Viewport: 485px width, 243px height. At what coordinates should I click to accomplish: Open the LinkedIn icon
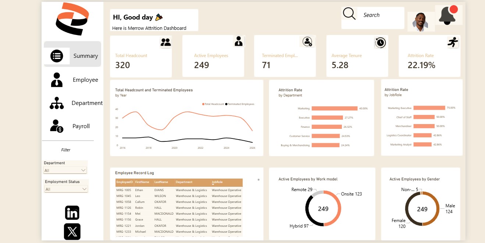pos(72,213)
